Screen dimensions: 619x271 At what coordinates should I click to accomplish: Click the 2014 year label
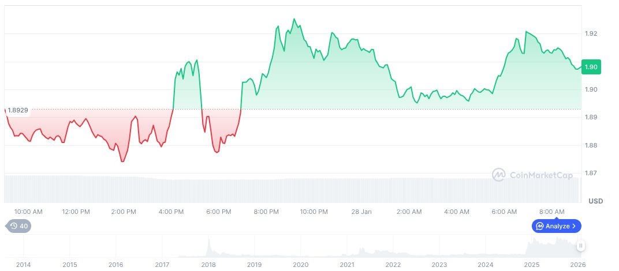pos(23,265)
